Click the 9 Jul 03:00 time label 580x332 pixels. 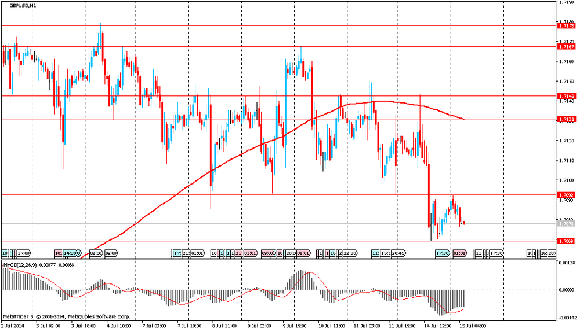[x=259, y=326]
